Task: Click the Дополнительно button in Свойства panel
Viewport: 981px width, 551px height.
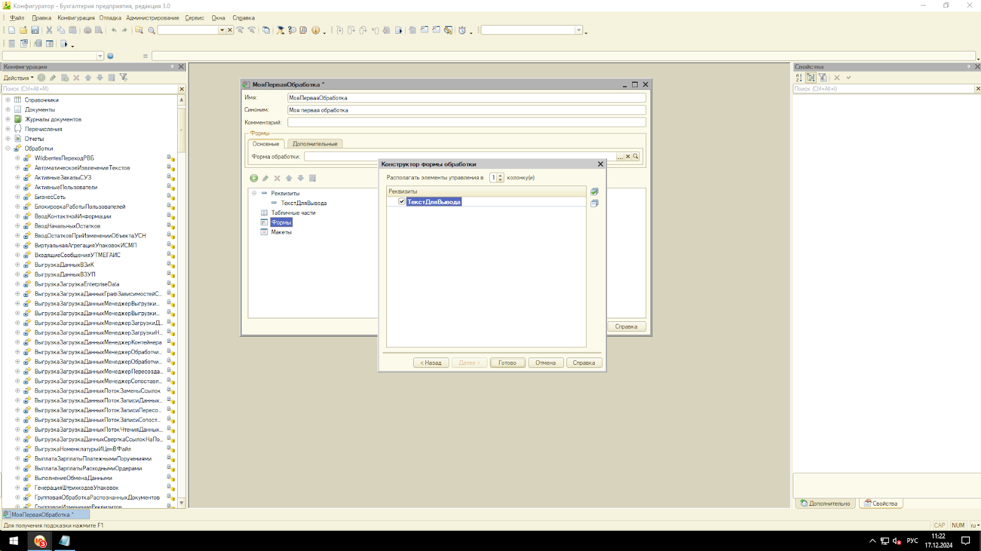Action: point(825,504)
